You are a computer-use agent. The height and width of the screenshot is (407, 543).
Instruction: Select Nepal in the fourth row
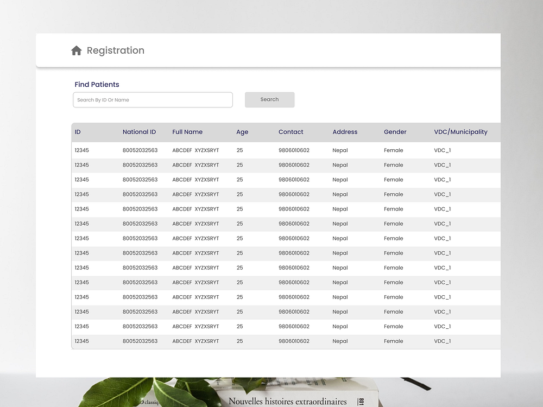tap(340, 194)
